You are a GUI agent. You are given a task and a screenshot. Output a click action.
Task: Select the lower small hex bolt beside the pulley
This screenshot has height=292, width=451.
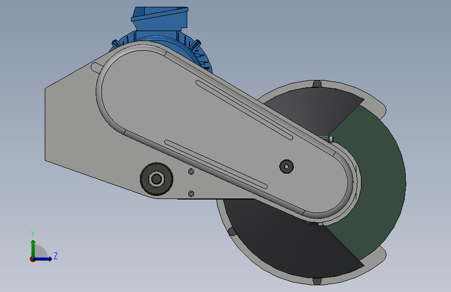tap(191, 194)
